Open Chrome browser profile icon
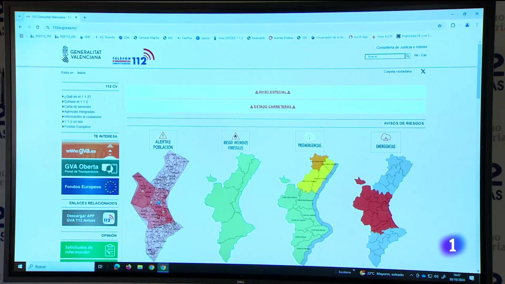This screenshot has width=505, height=284. pos(467,25)
